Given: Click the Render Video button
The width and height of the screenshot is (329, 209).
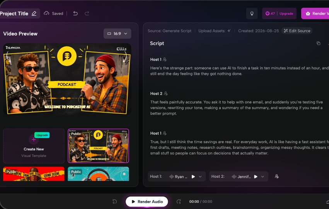Looking at the screenshot, I should coord(315,13).
